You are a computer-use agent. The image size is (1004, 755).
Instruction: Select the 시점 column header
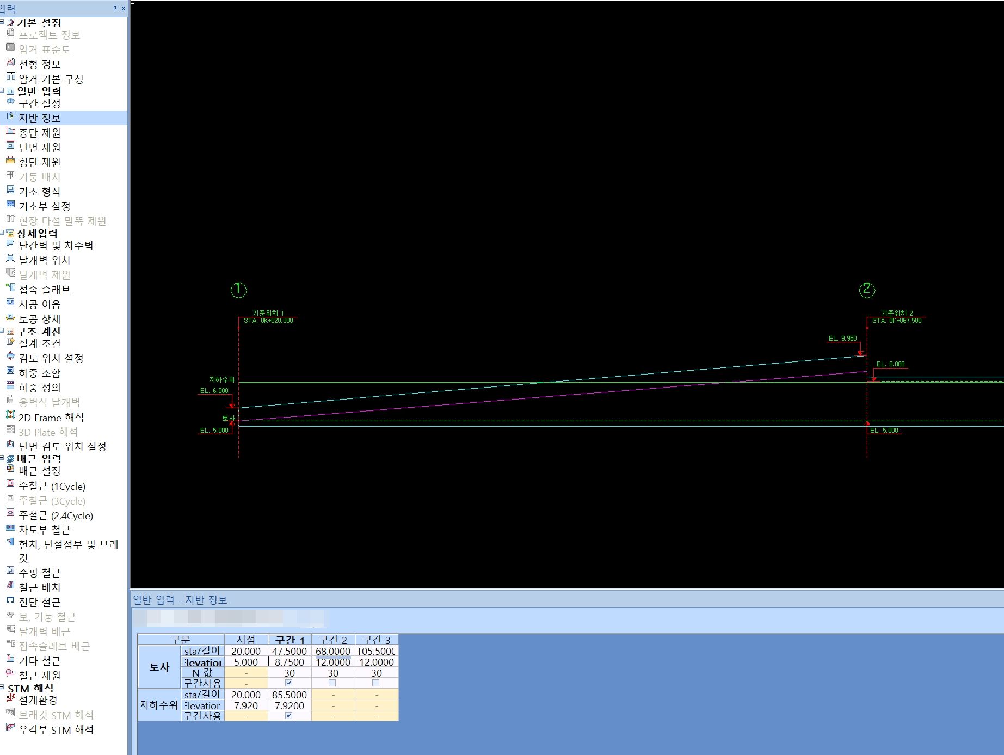coord(246,640)
